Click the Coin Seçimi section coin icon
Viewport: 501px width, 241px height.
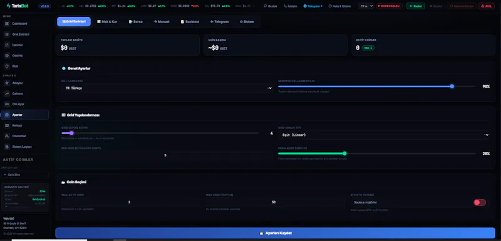click(x=63, y=182)
